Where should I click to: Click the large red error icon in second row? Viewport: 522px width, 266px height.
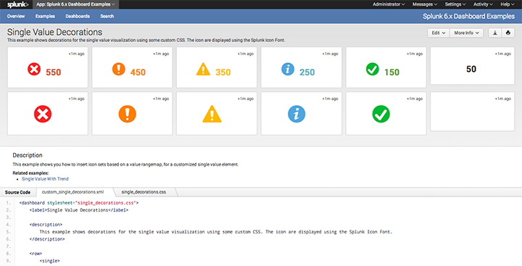pos(43,114)
